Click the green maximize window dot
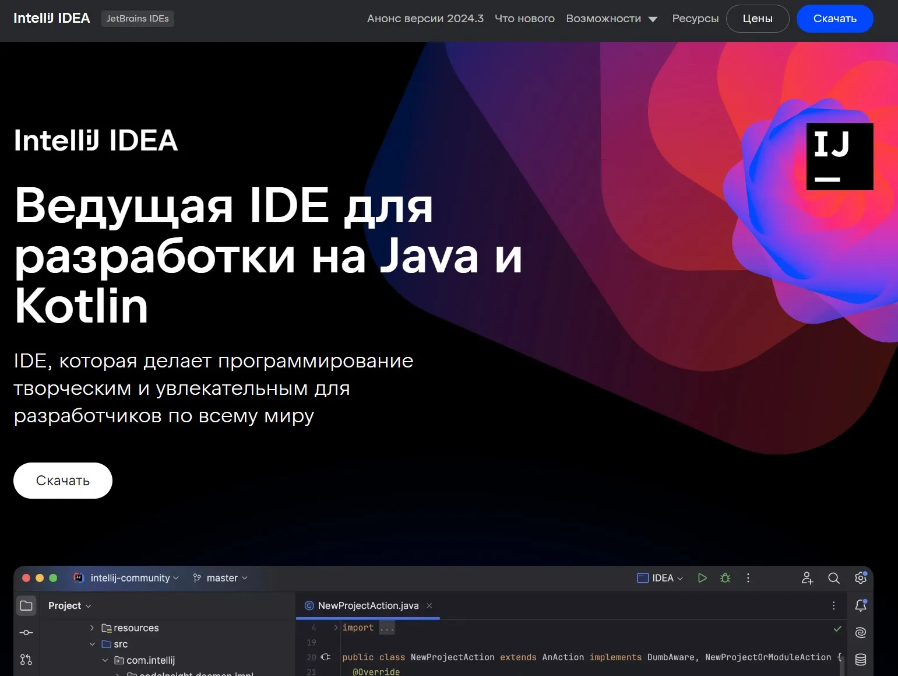 53,578
